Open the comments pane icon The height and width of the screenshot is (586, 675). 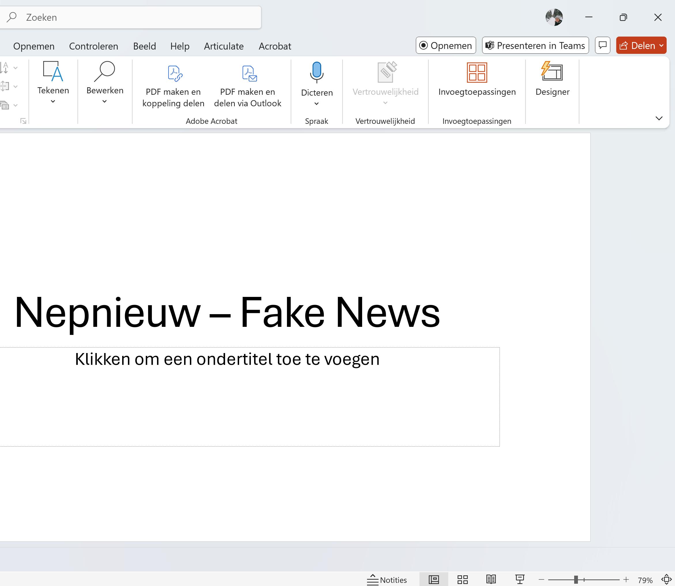coord(602,45)
